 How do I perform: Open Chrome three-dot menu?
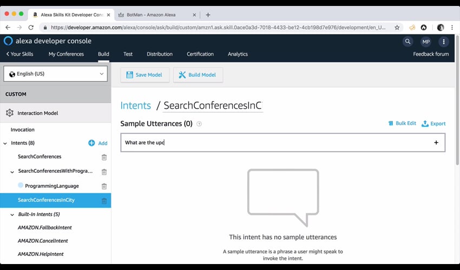coord(452,28)
